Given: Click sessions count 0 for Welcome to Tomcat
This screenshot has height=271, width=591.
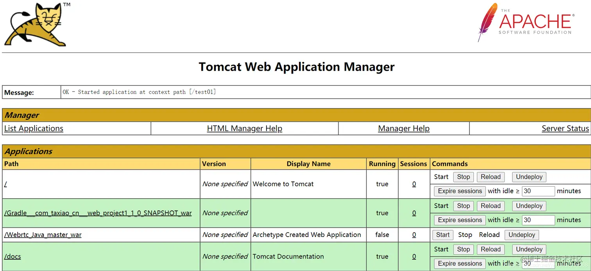Looking at the screenshot, I should (x=414, y=184).
